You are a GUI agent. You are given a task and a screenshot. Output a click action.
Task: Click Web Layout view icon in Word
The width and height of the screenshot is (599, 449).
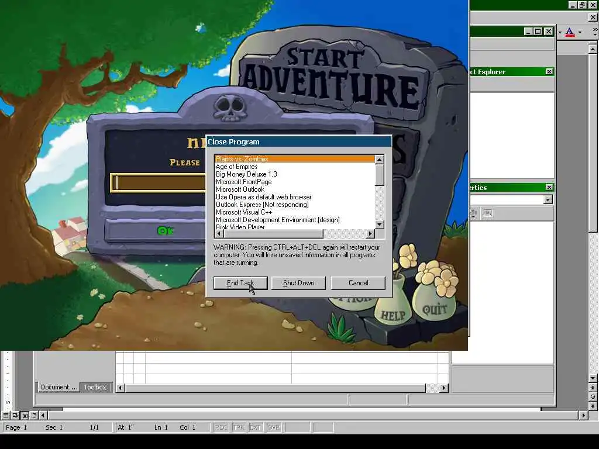click(15, 415)
